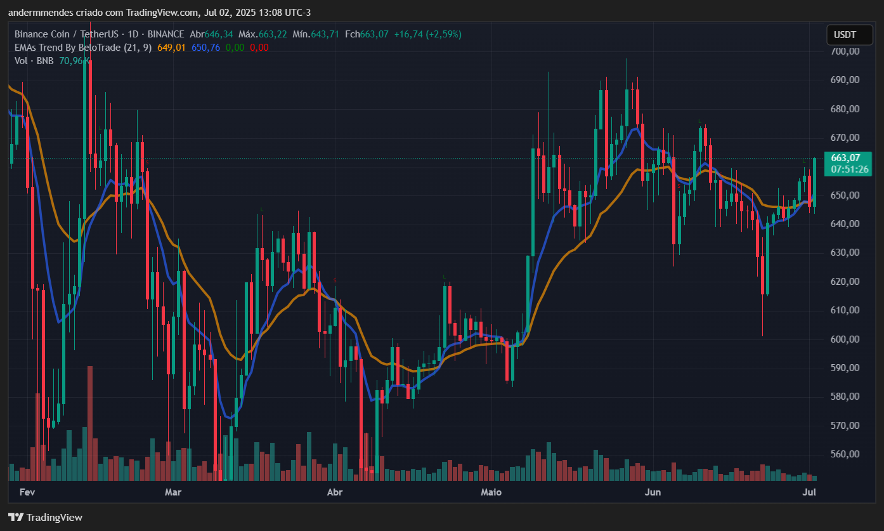Click the 670,00 price axis label
Image resolution: width=884 pixels, height=531 pixels.
click(845, 138)
